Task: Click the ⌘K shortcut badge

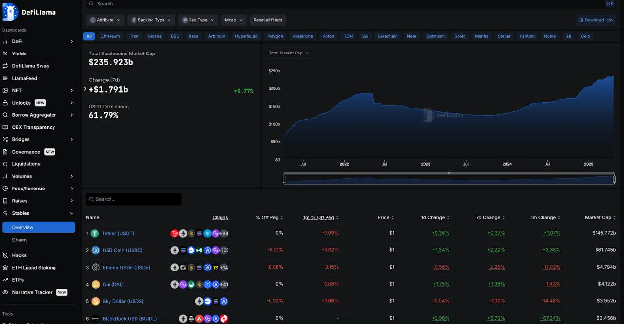Action: pyautogui.click(x=610, y=3)
